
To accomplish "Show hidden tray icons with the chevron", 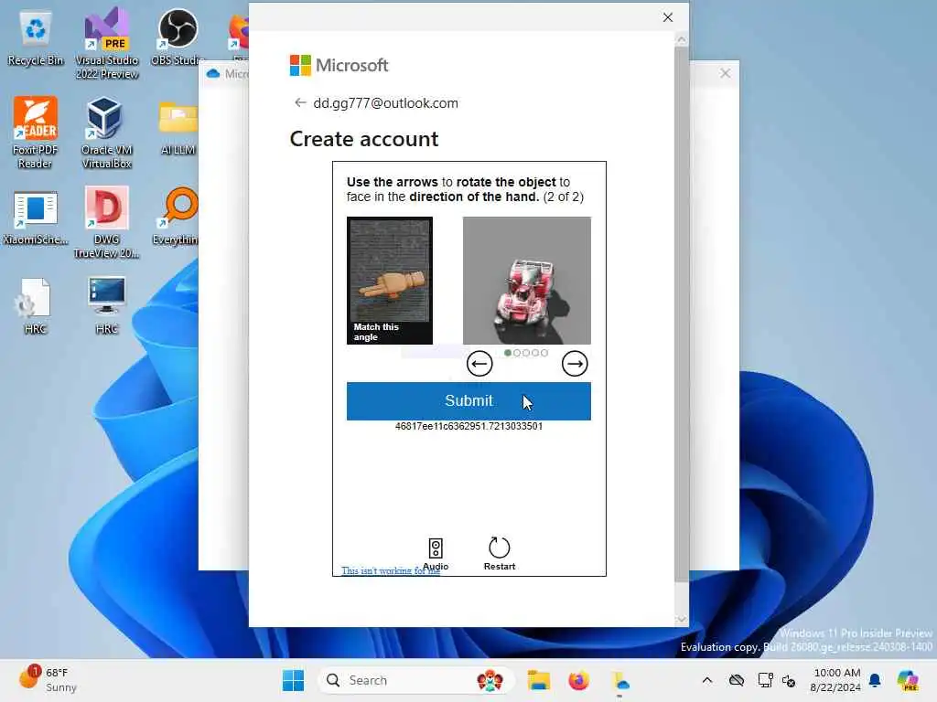I will (x=707, y=680).
